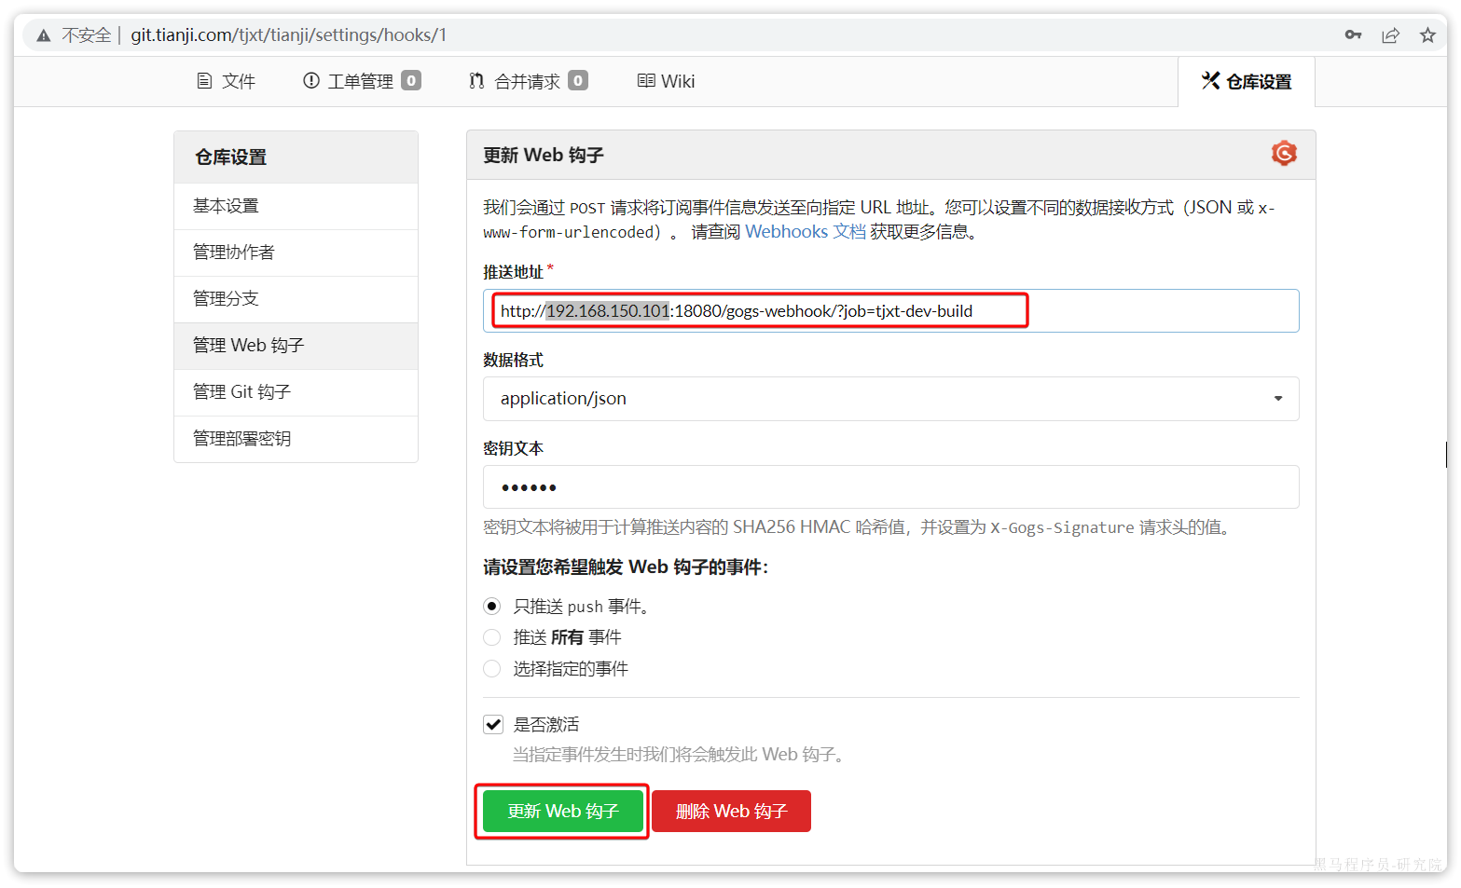
Task: Open the 工单管理 issues tab
Action: pyautogui.click(x=362, y=81)
